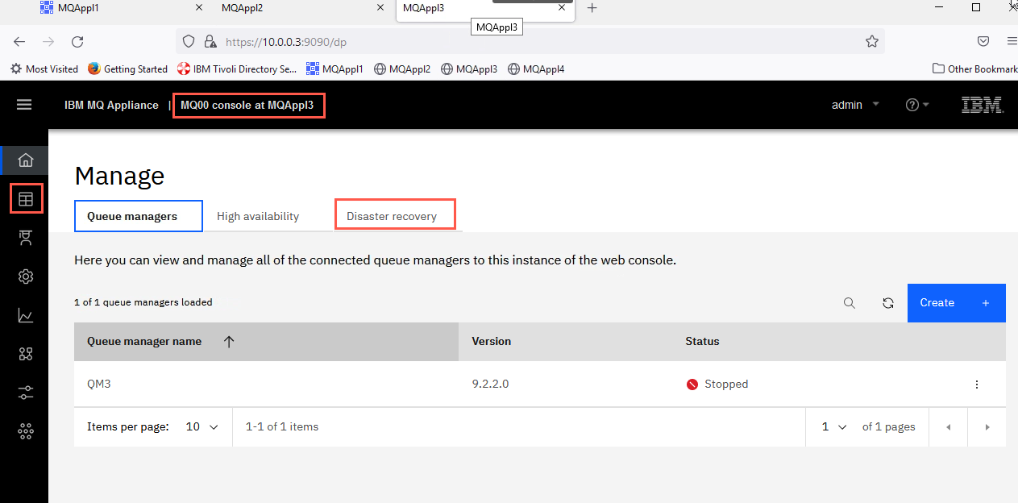
Task: Open the MQAppl1 bookmark
Action: [334, 69]
